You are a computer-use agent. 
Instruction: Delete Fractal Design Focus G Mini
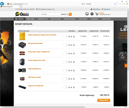click(x=74, y=62)
